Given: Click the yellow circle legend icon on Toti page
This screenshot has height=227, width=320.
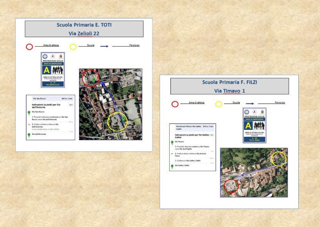Looking at the screenshot, I should coord(73,47).
